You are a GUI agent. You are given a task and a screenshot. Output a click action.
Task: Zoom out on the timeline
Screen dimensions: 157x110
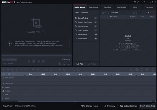point(9,74)
